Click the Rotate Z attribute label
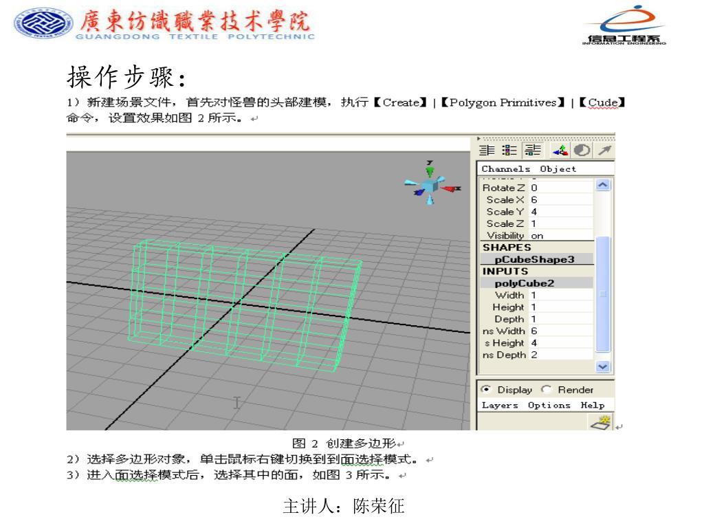The image size is (704, 528). pyautogui.click(x=503, y=188)
